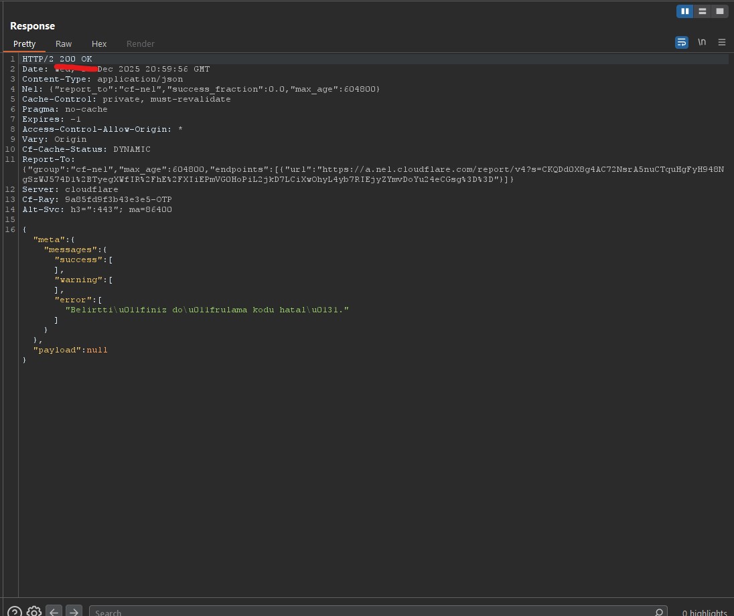
Task: Switch to the Hex tab
Action: 98,43
